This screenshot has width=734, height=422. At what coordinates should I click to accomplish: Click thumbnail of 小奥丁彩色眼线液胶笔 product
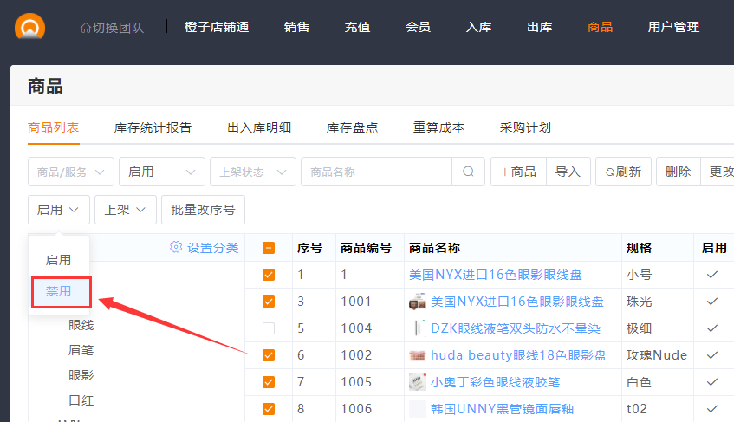pyautogui.click(x=418, y=382)
